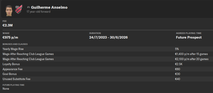Click the Future Playing Time None value

tap(6, 89)
